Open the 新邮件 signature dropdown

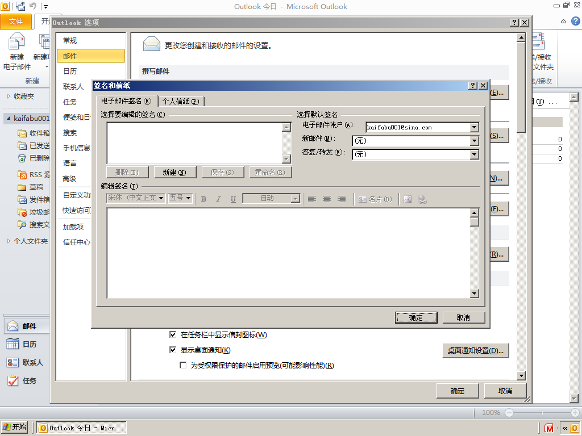click(x=475, y=141)
